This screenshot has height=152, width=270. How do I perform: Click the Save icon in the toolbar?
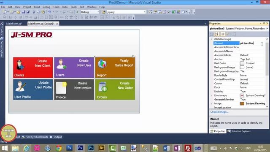tap(23, 12)
